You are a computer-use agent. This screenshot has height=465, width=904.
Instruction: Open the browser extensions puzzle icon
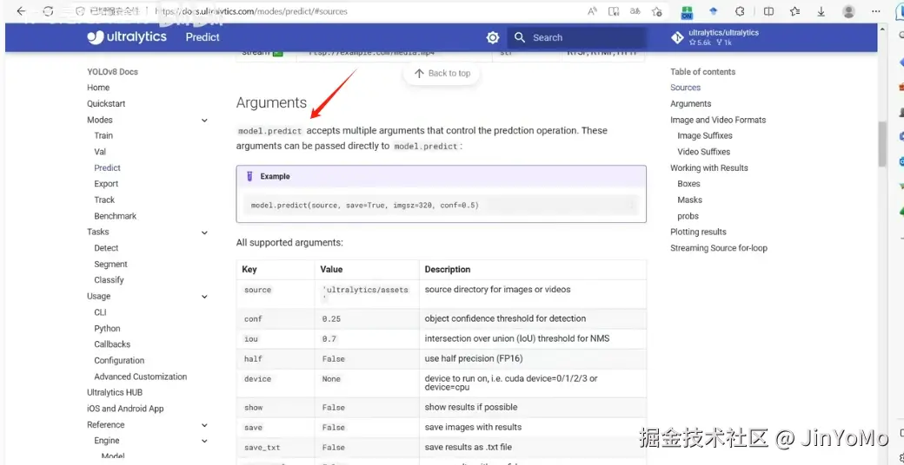pos(741,11)
